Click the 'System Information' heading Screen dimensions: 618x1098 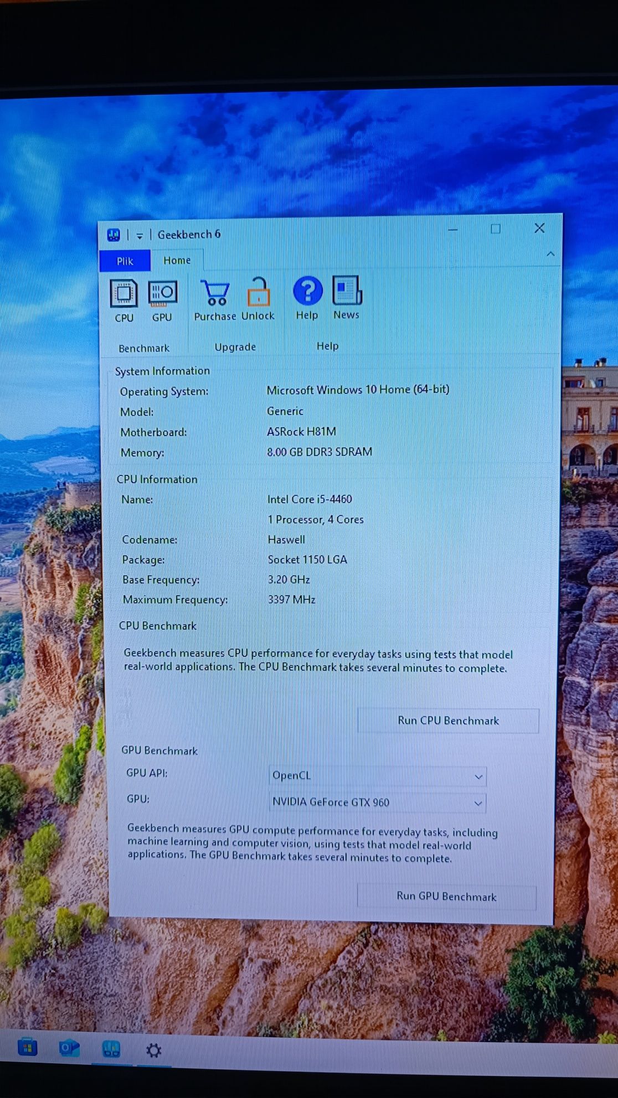click(162, 371)
